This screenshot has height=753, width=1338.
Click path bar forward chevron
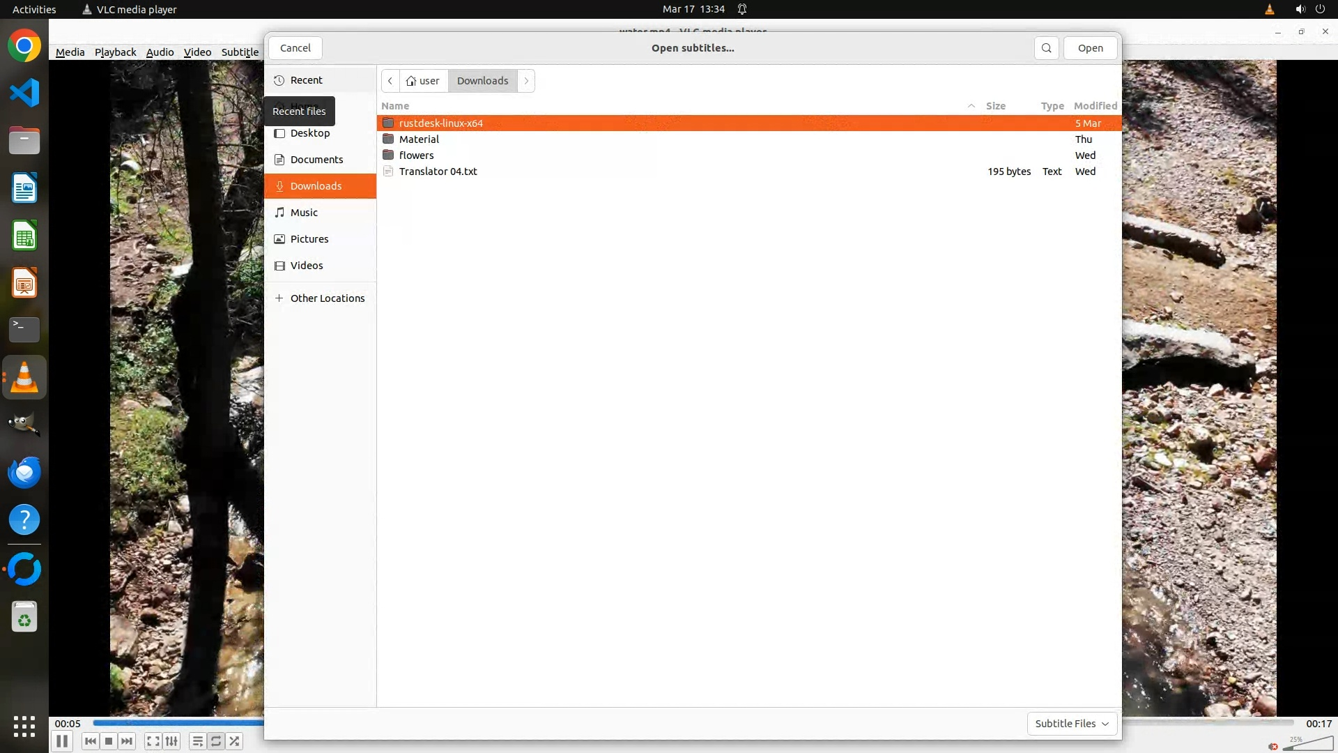point(526,81)
